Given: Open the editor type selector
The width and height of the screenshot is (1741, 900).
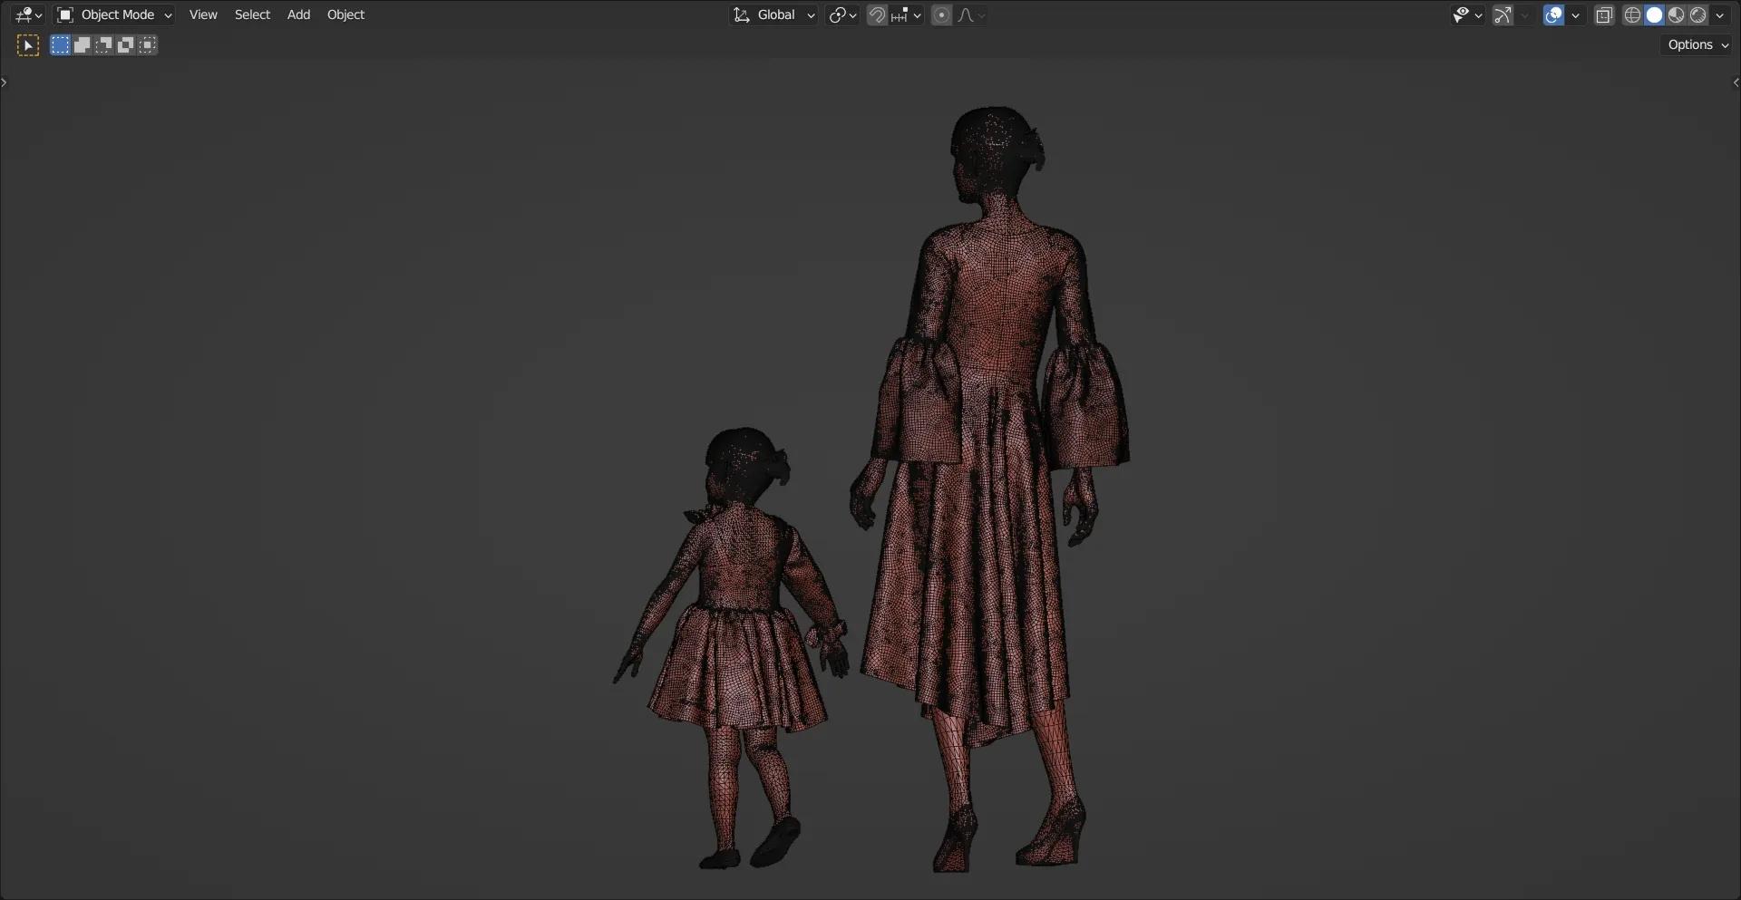Looking at the screenshot, I should 29,15.
